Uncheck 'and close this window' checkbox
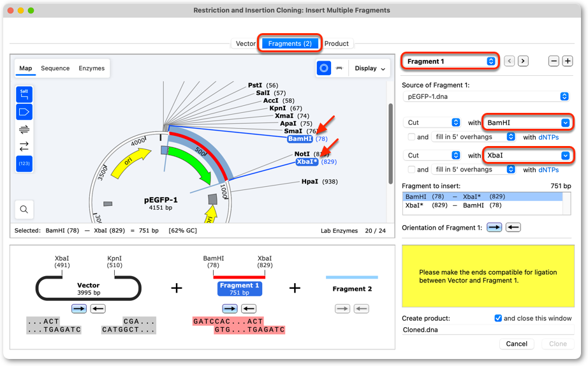This screenshot has width=588, height=366. pos(498,318)
